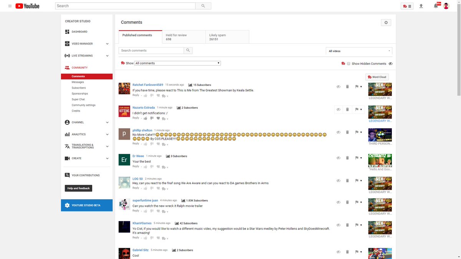The image size is (461, 259).
Task: Like the Ratchet Fanlover4589 comment
Action: (145, 96)
